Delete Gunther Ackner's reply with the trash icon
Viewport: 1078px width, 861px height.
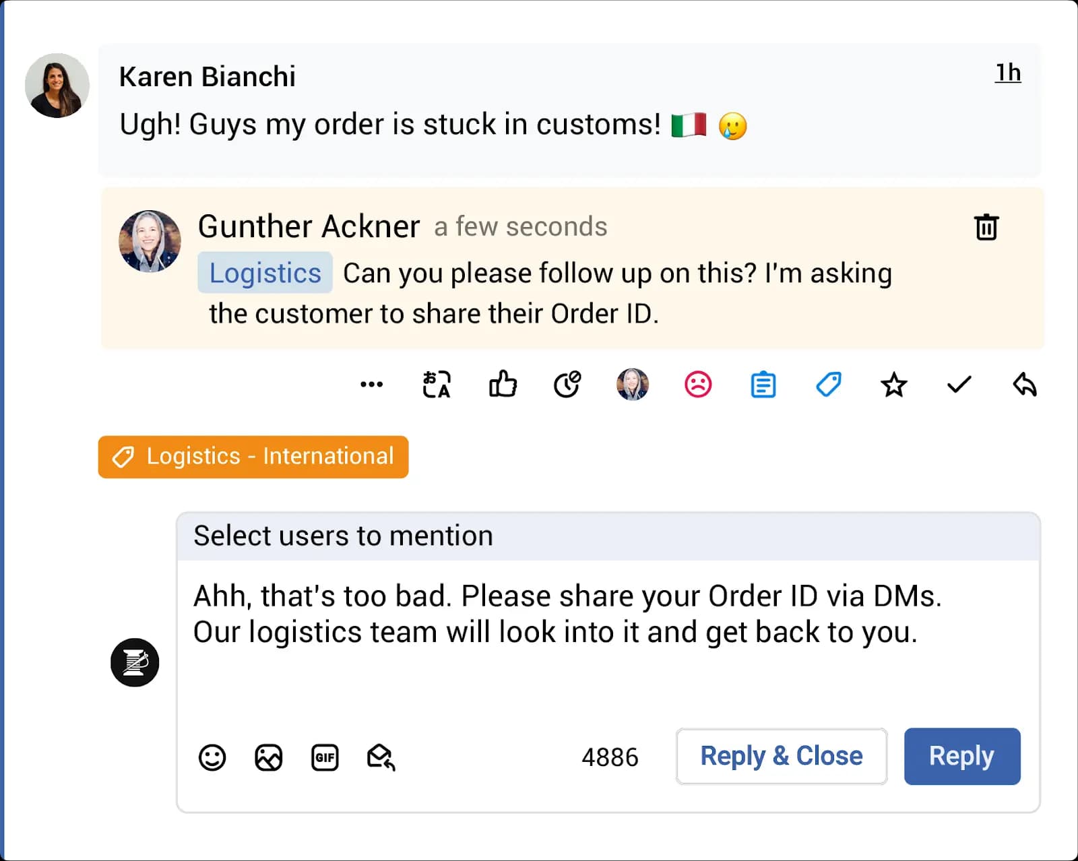[986, 228]
